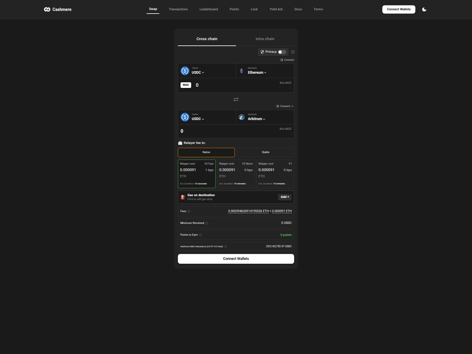Screen dimensions: 472x354
Task: Open swap settings sliders icon
Action: pos(293,52)
